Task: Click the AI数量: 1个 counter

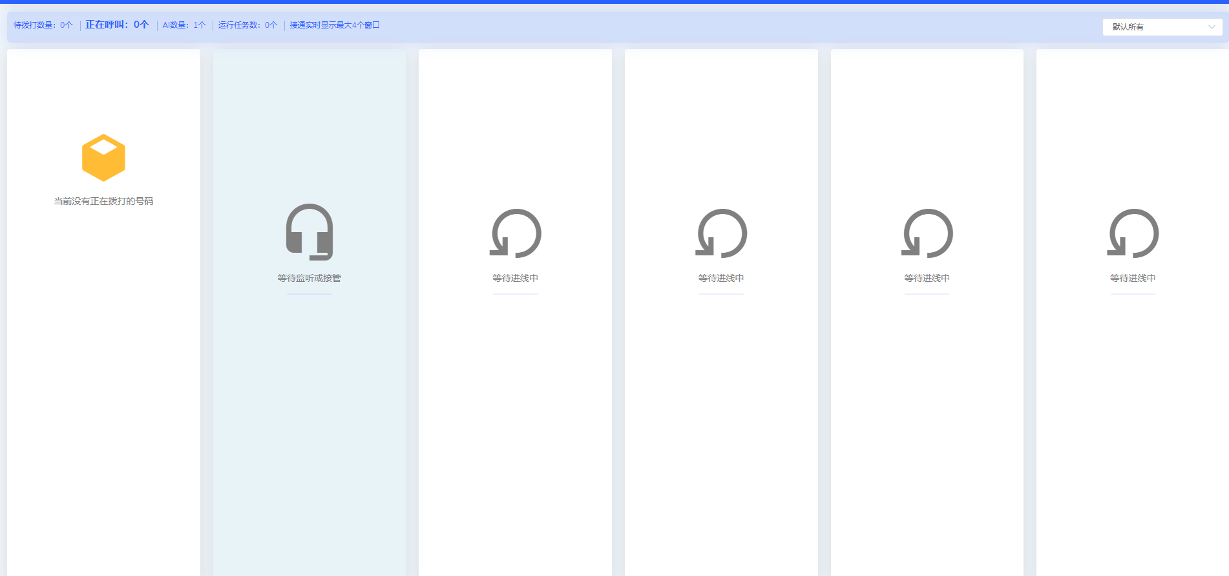Action: [x=184, y=25]
